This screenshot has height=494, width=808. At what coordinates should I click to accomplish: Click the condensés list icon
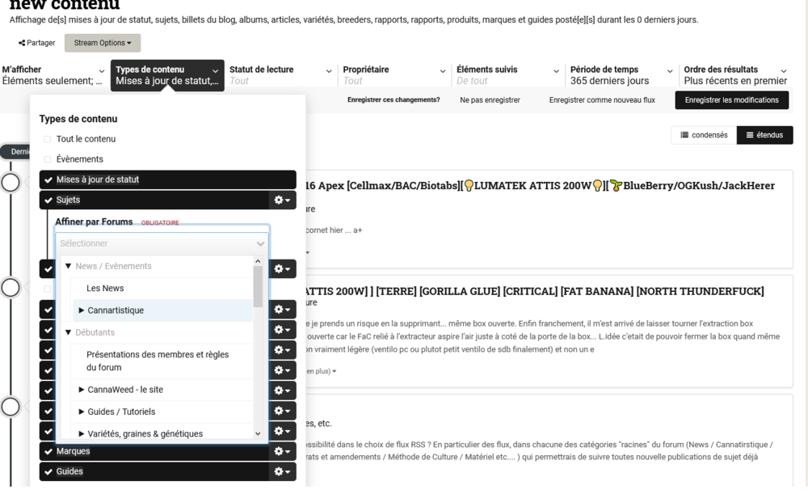pos(684,135)
